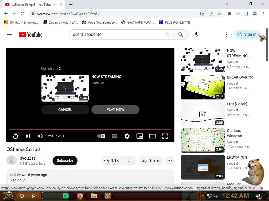Open File Explorer from taskbar

click(x=94, y=196)
